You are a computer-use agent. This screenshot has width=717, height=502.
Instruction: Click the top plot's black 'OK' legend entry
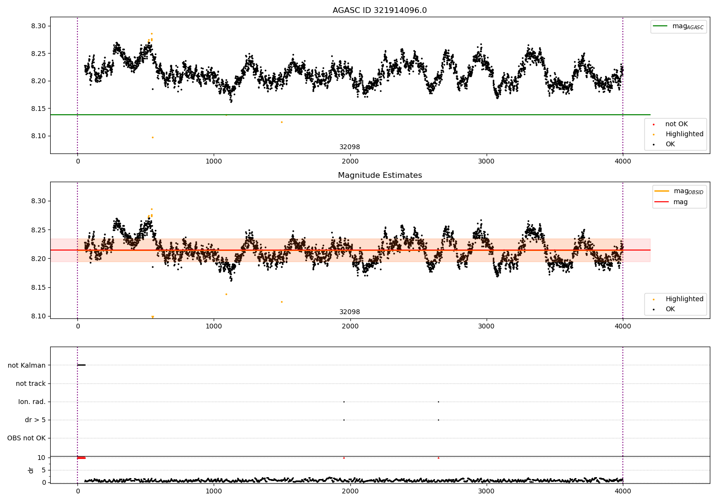[x=663, y=144]
